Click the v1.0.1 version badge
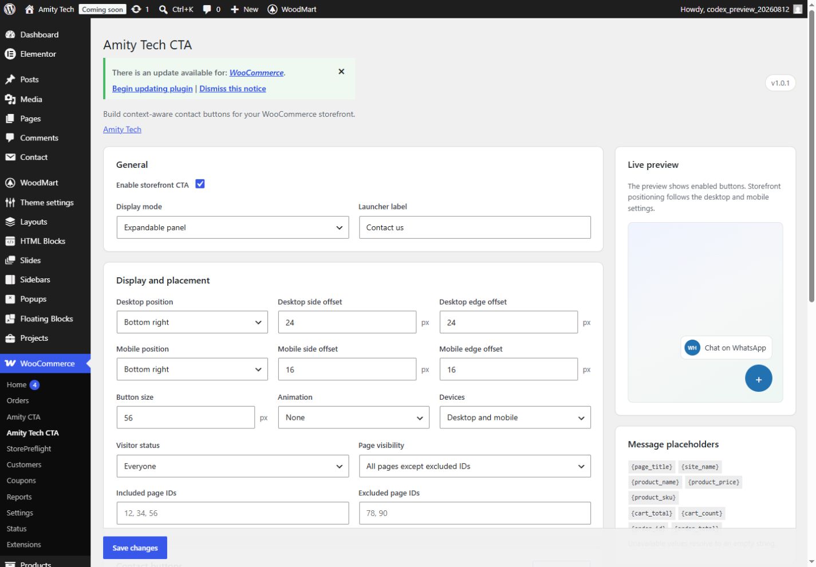 pyautogui.click(x=780, y=83)
